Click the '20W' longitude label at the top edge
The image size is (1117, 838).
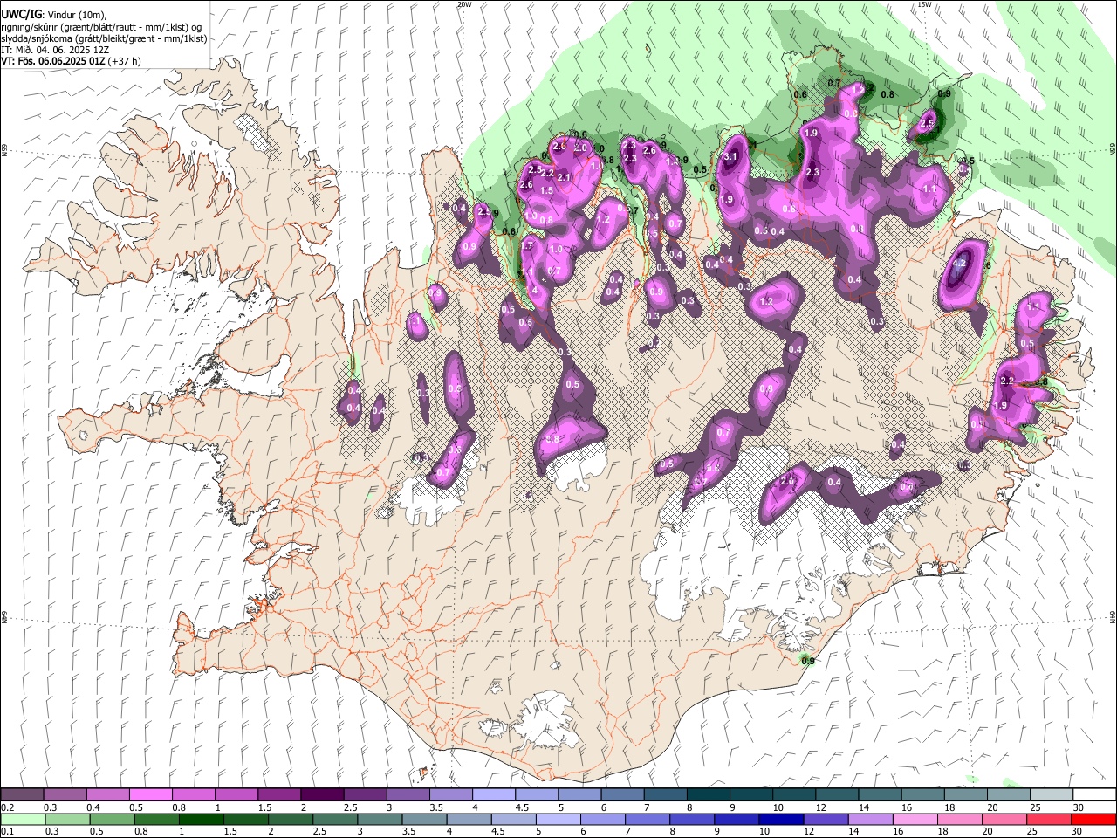point(464,4)
